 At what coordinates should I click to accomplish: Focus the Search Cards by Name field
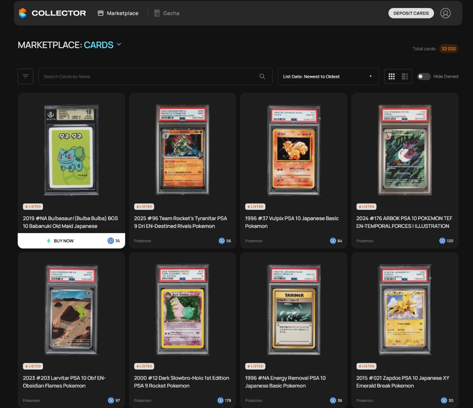point(149,77)
